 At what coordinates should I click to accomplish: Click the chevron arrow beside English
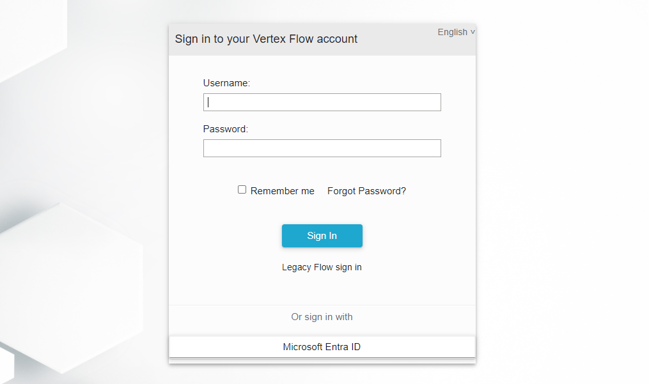tap(473, 32)
